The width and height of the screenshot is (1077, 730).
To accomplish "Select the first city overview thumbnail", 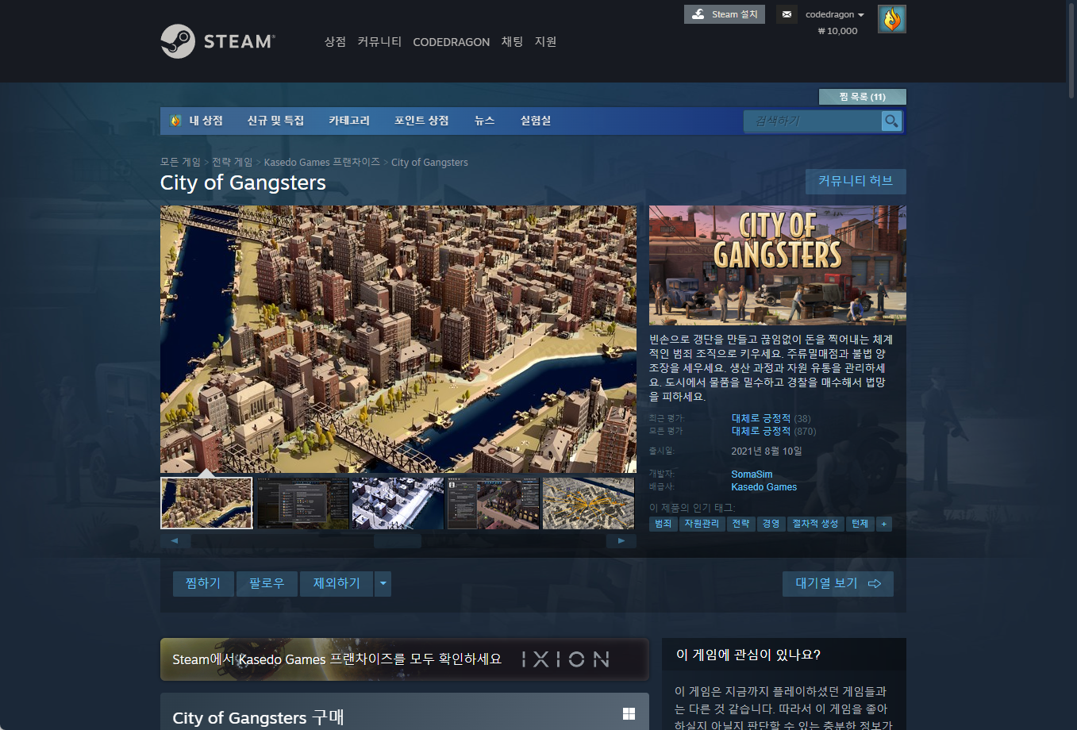I will point(206,503).
